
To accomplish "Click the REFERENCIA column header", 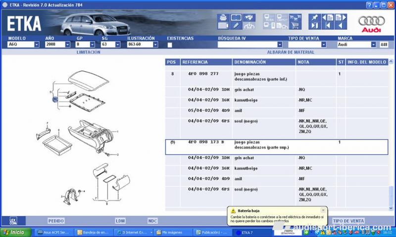I will pyautogui.click(x=206, y=62).
